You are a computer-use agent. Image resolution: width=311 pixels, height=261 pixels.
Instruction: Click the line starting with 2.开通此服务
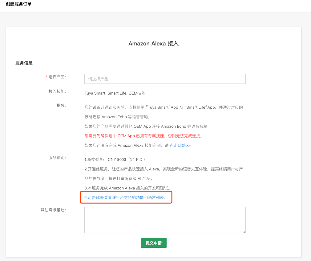tap(164, 169)
